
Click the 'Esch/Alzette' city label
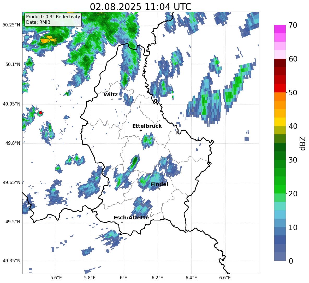click(x=131, y=218)
